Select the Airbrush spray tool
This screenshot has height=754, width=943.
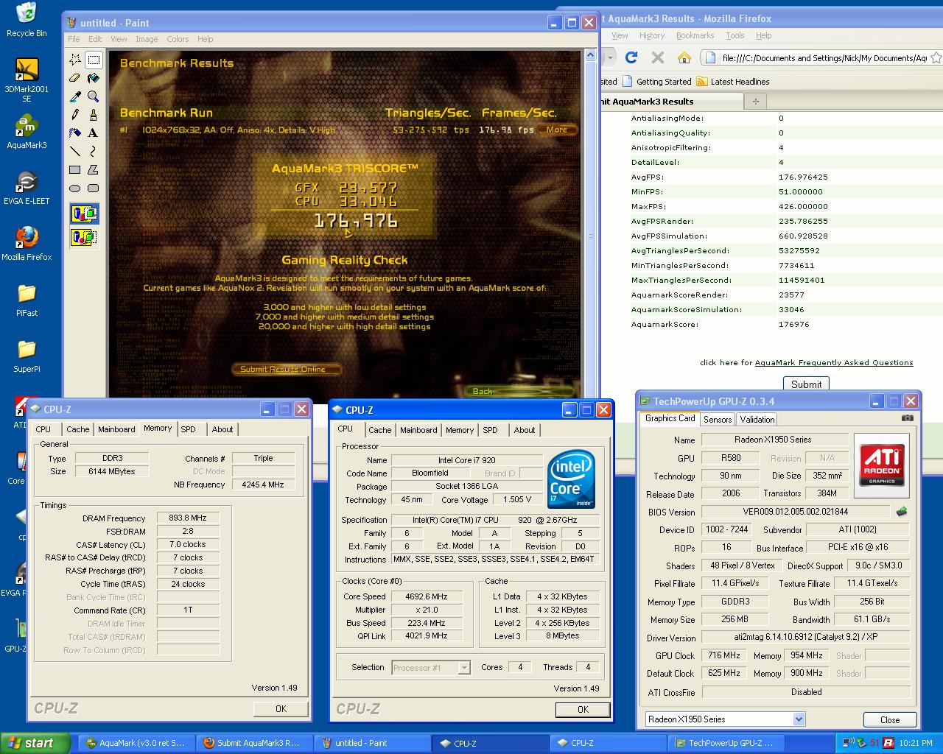[75, 133]
